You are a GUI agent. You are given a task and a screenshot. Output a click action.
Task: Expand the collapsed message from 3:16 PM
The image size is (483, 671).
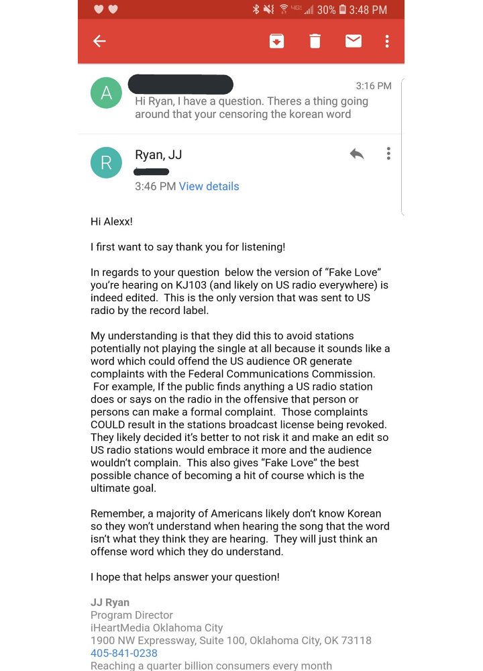(x=239, y=99)
